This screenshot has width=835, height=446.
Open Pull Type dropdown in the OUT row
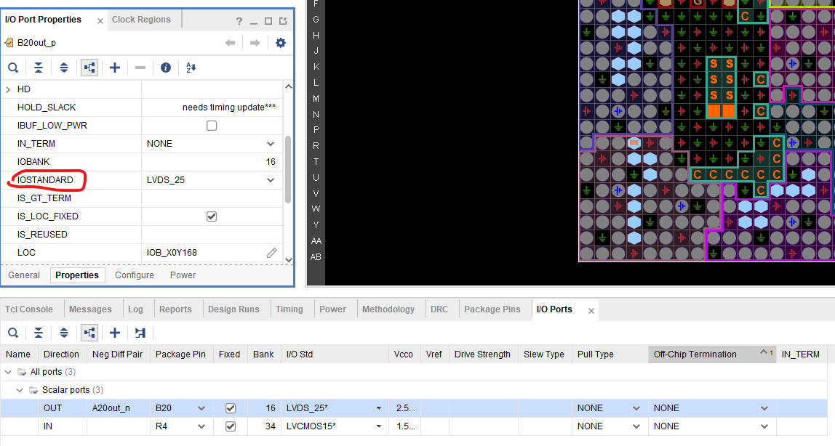(x=636, y=408)
